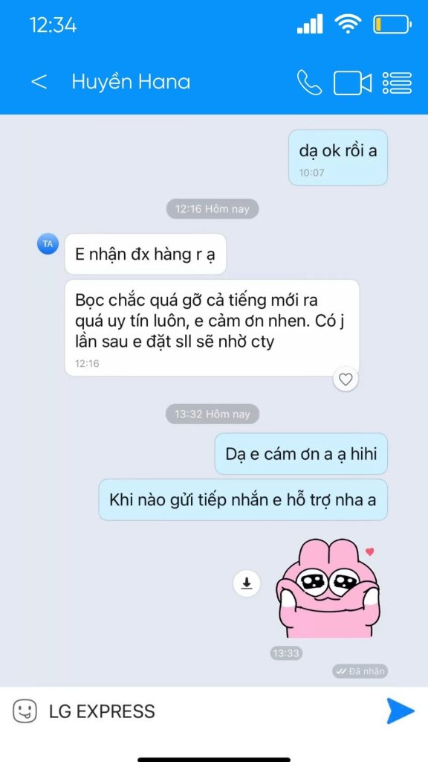
Task: Tap the heart reaction on received message
Action: point(346,379)
